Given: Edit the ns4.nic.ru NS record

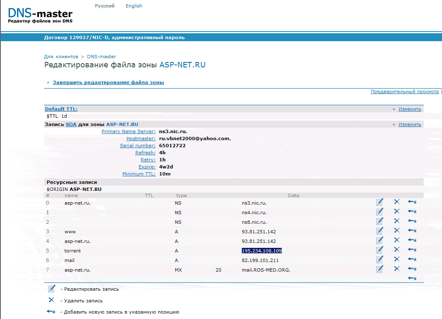Looking at the screenshot, I should point(380,212).
